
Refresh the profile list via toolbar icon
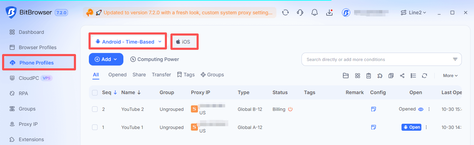pos(425,75)
